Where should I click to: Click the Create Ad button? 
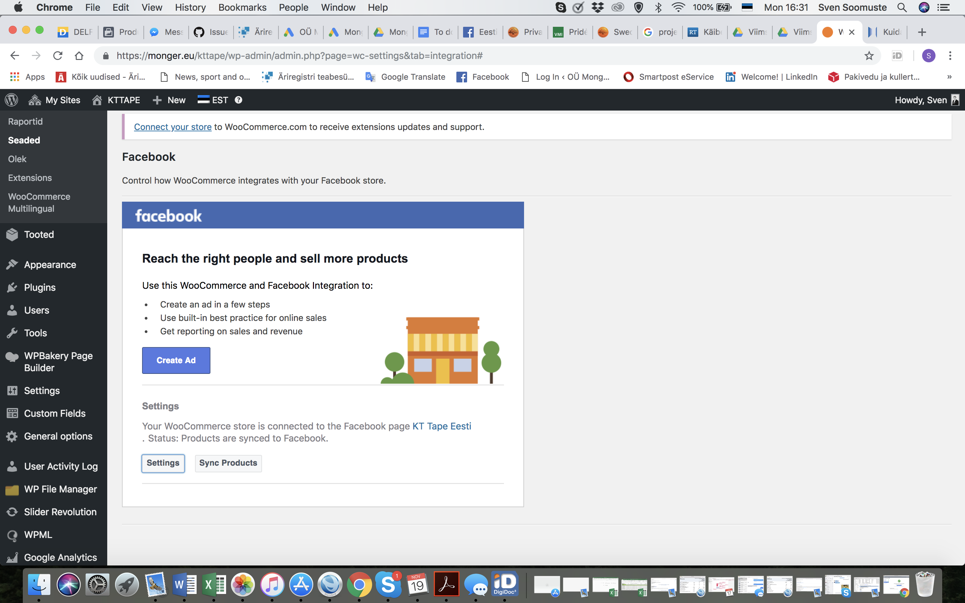tap(176, 360)
